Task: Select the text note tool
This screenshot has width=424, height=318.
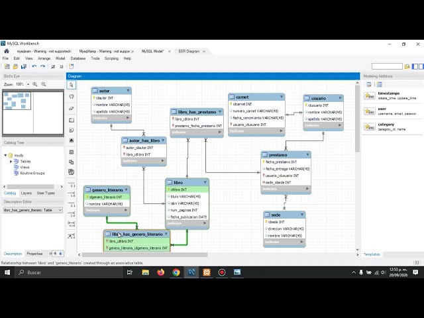Action: click(72, 131)
